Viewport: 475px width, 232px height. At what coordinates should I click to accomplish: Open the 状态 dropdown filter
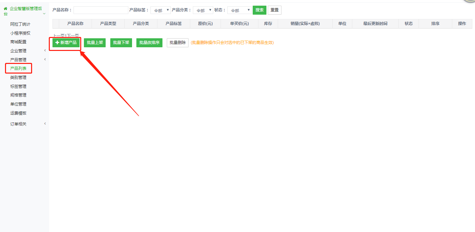239,10
